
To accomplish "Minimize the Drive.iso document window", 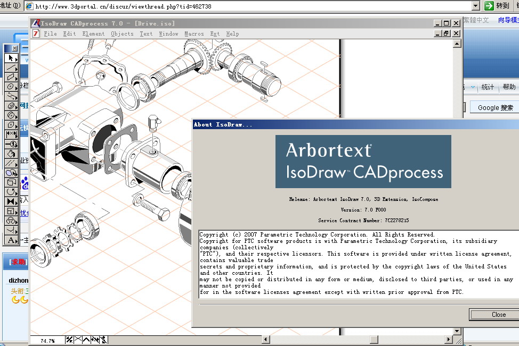I will coord(437,33).
